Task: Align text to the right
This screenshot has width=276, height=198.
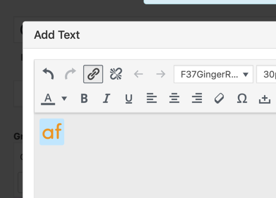Action: coord(197,98)
